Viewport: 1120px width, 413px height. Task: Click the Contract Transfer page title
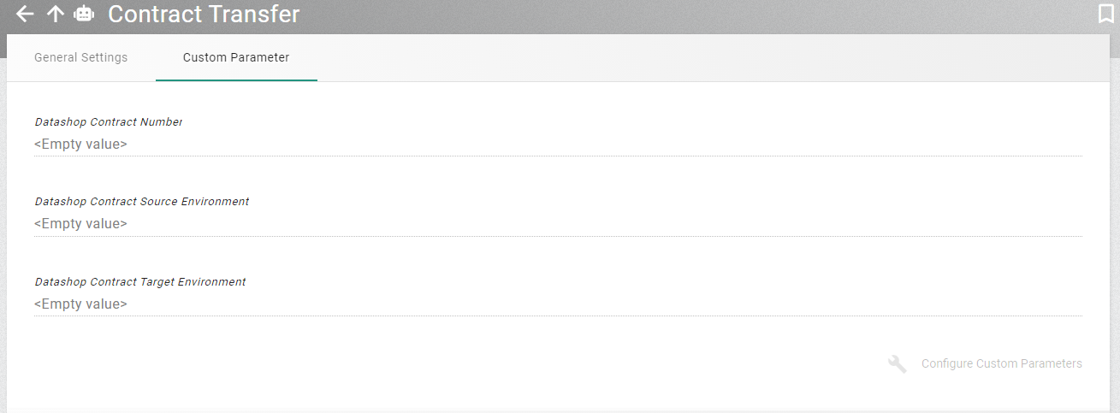point(204,15)
